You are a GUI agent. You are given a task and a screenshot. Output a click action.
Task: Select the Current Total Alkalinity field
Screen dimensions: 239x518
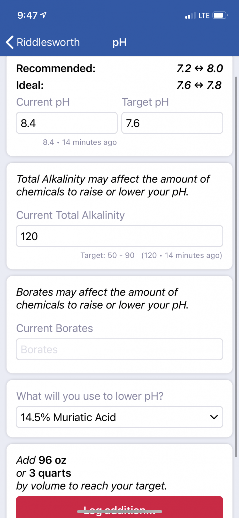[119, 236]
